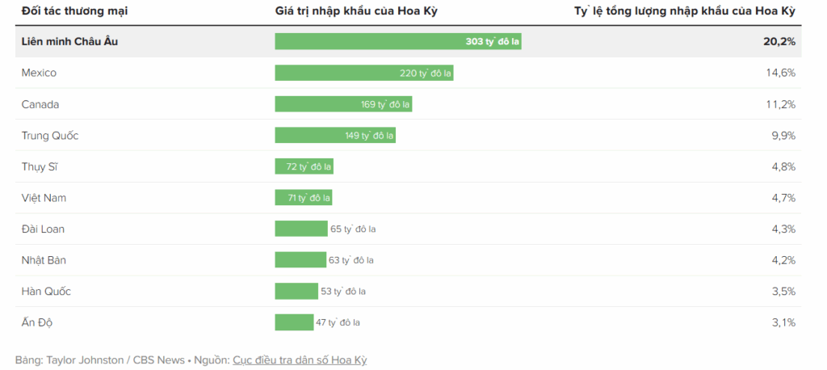Click the Đối tác thương mại column header
Screen dimensions: 827x370
[x=74, y=11]
